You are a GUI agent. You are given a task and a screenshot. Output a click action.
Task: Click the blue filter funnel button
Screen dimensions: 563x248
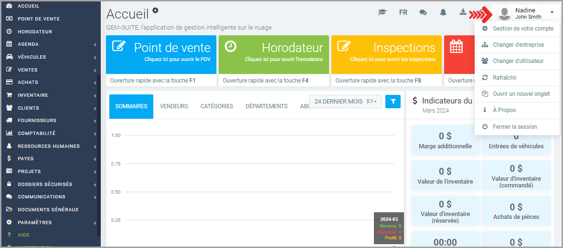393,101
